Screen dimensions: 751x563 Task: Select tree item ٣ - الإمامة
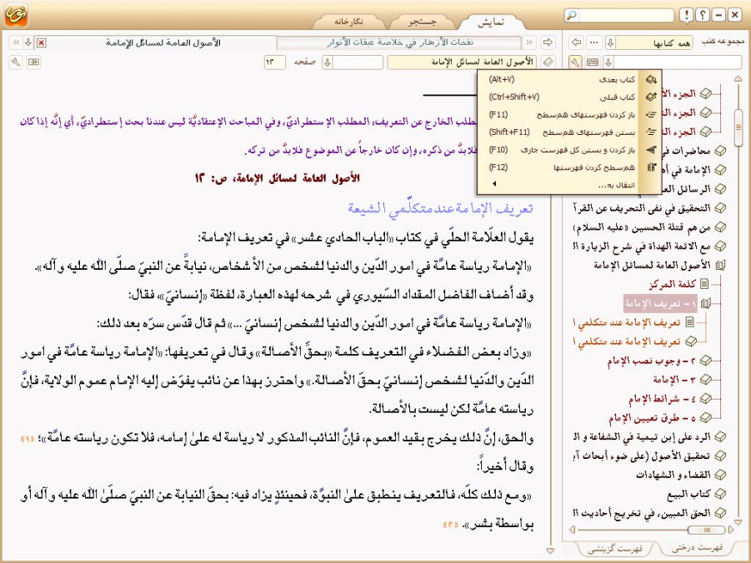click(x=673, y=380)
